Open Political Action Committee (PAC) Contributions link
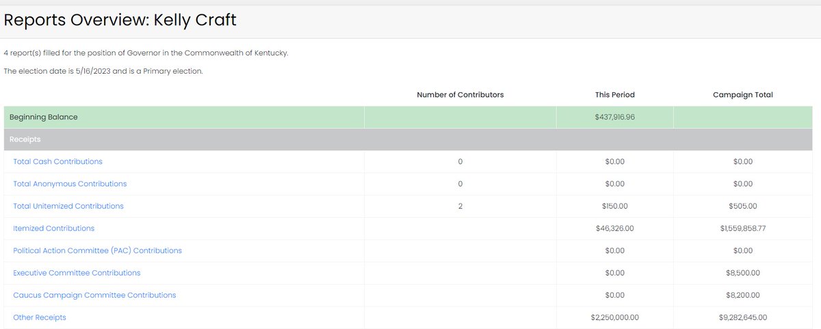The image size is (821, 329). pos(98,251)
